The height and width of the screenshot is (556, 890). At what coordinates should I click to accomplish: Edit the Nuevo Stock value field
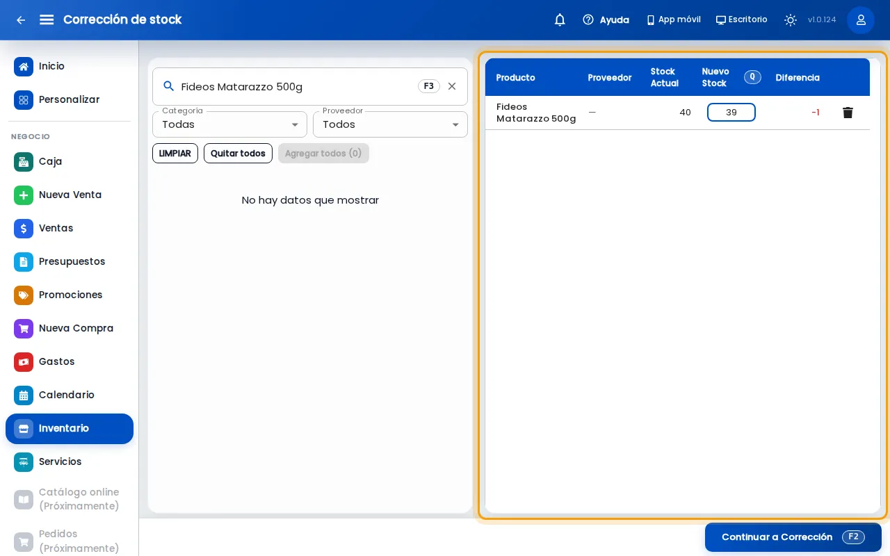(x=731, y=113)
